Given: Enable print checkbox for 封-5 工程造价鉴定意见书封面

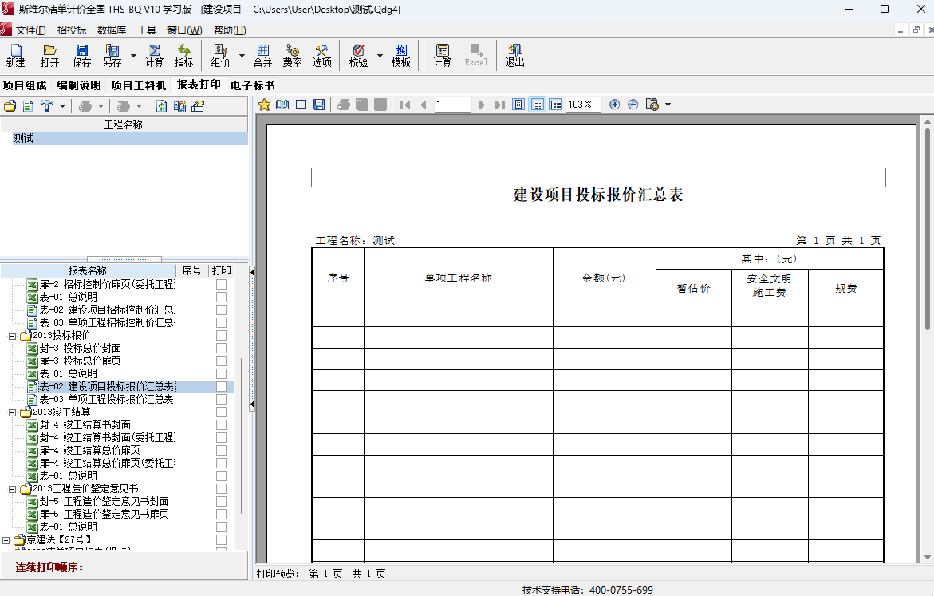Looking at the screenshot, I should tap(221, 501).
